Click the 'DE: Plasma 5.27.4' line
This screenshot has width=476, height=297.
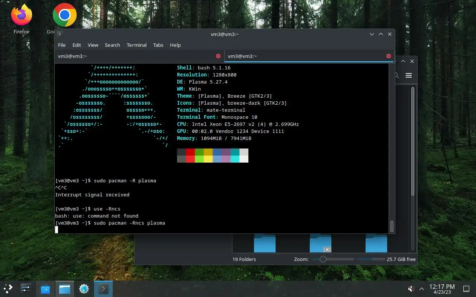coord(202,82)
